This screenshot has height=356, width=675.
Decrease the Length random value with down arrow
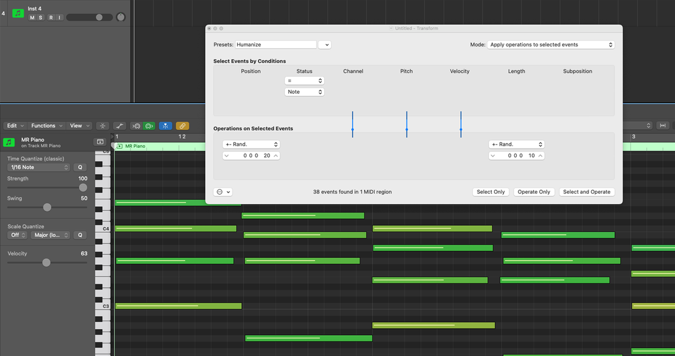pos(492,156)
